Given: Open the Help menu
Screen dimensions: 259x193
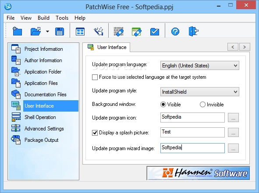Looking at the screenshot, I should pyautogui.click(x=80, y=18).
